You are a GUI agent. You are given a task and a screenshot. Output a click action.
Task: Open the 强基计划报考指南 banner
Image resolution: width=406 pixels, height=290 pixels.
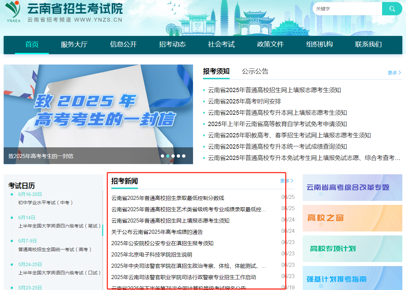353,278
